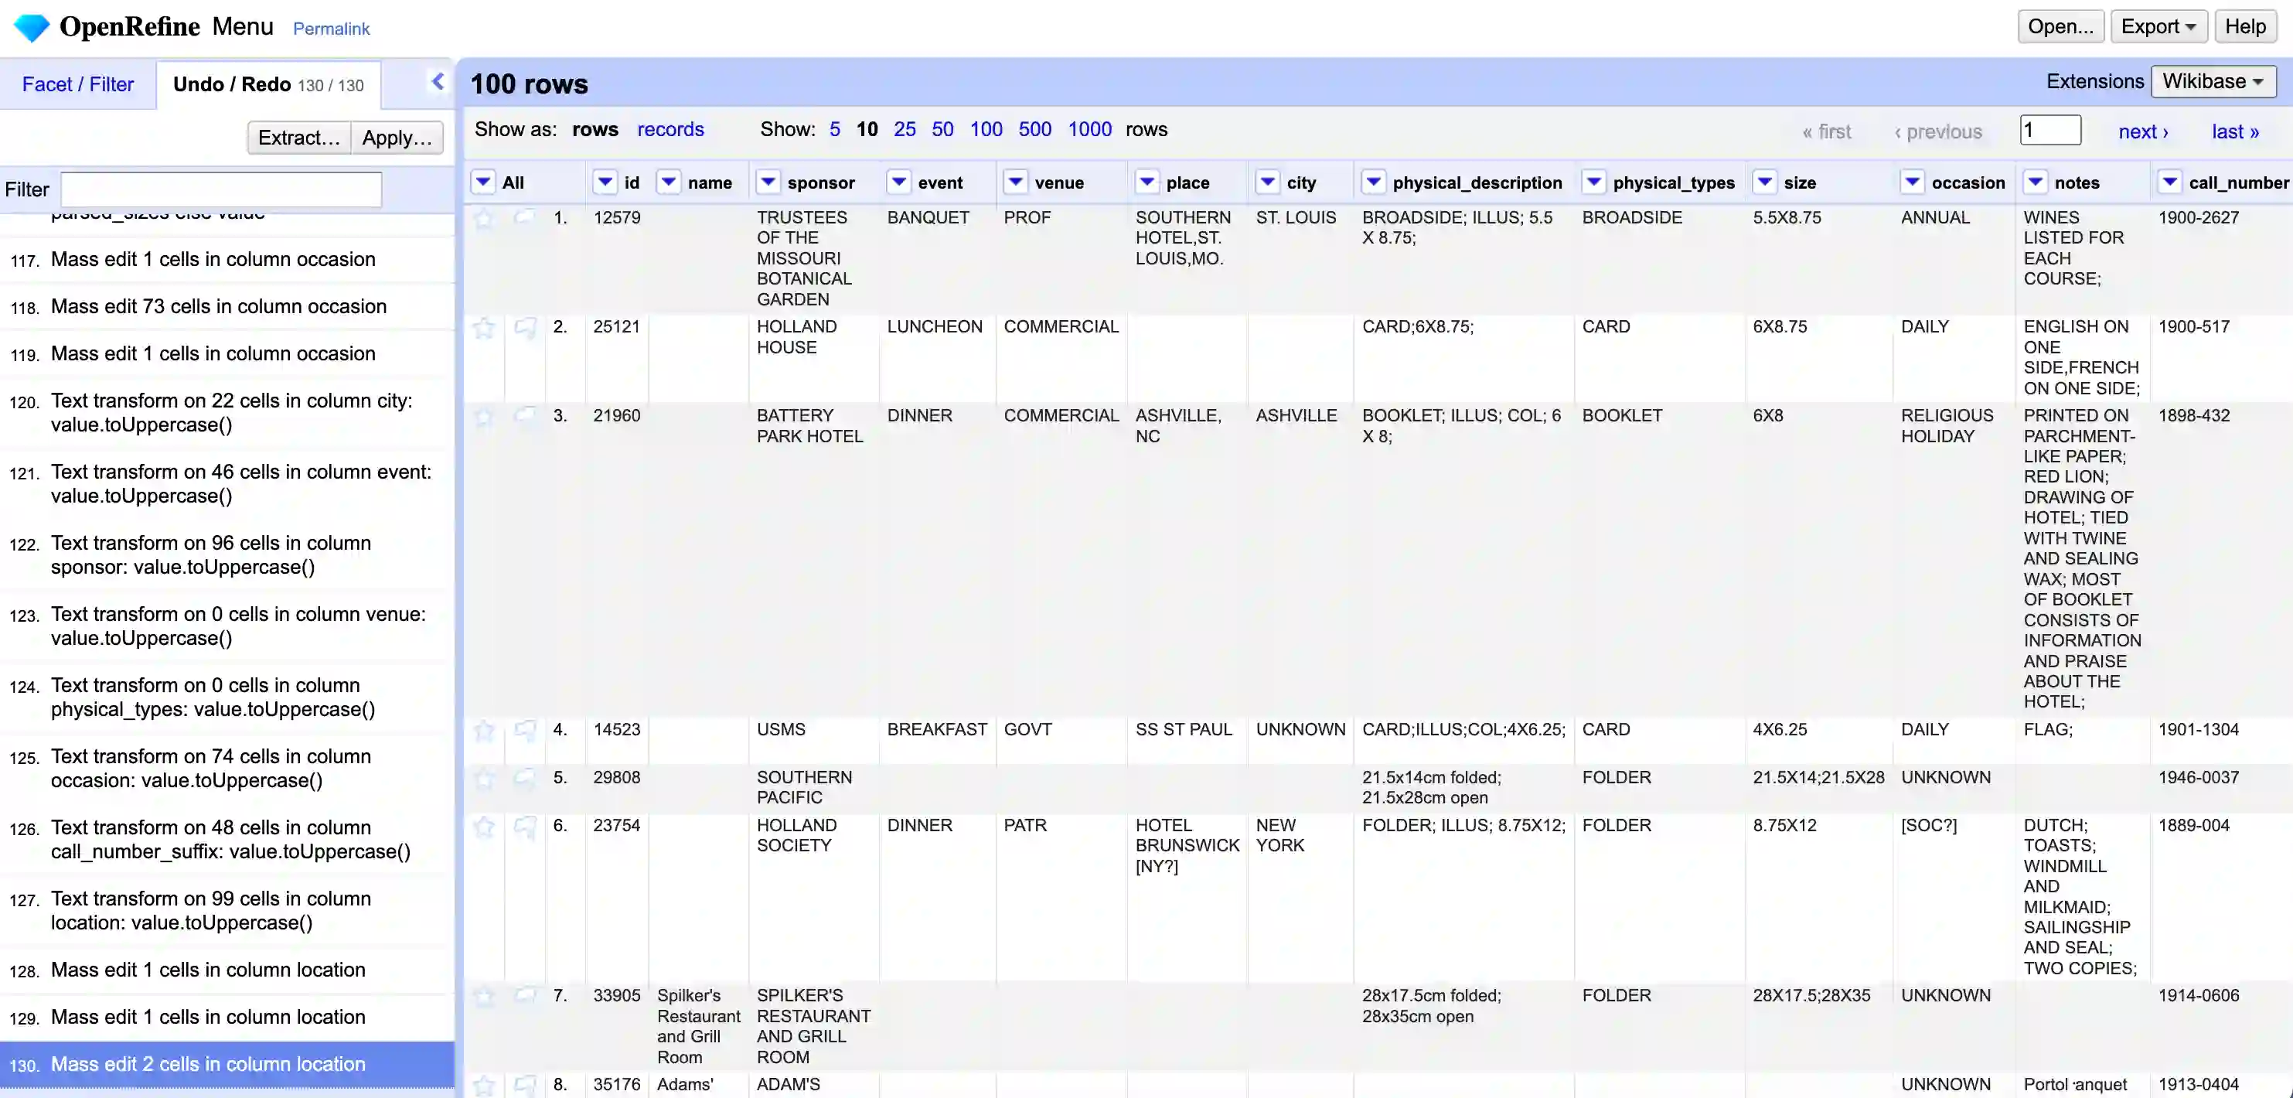
Task: Flag row 6 with id 23754
Action: pyautogui.click(x=525, y=827)
